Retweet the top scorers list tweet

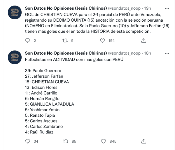(x=66, y=142)
